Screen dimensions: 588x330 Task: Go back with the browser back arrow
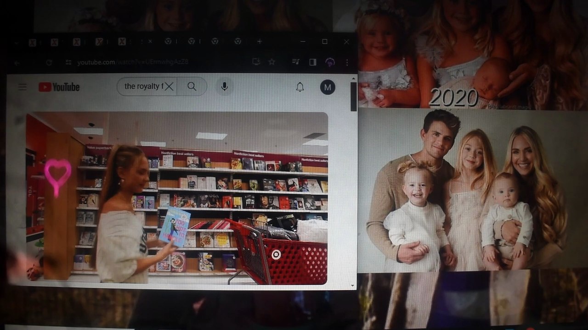coord(17,62)
